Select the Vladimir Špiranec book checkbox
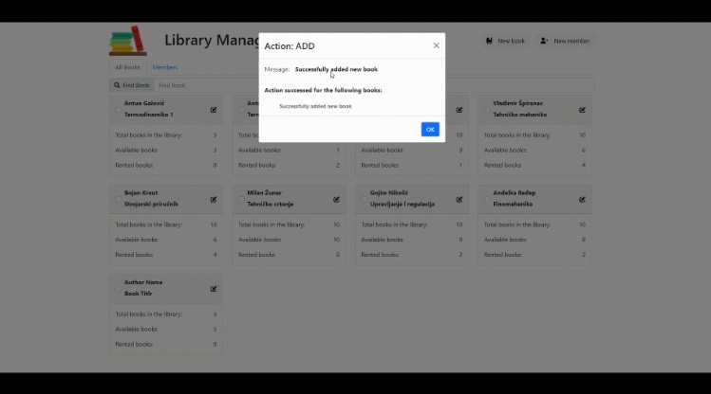This screenshot has height=394, width=711. coord(487,109)
